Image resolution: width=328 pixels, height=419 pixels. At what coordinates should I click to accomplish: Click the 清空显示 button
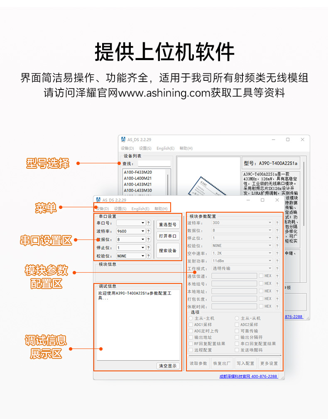coord(168,366)
